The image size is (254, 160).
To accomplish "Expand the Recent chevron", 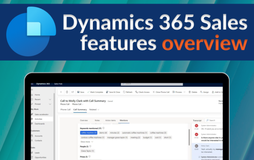I will tap(50, 99).
